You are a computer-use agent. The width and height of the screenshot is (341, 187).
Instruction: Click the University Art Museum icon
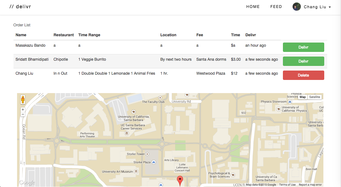[136, 172]
